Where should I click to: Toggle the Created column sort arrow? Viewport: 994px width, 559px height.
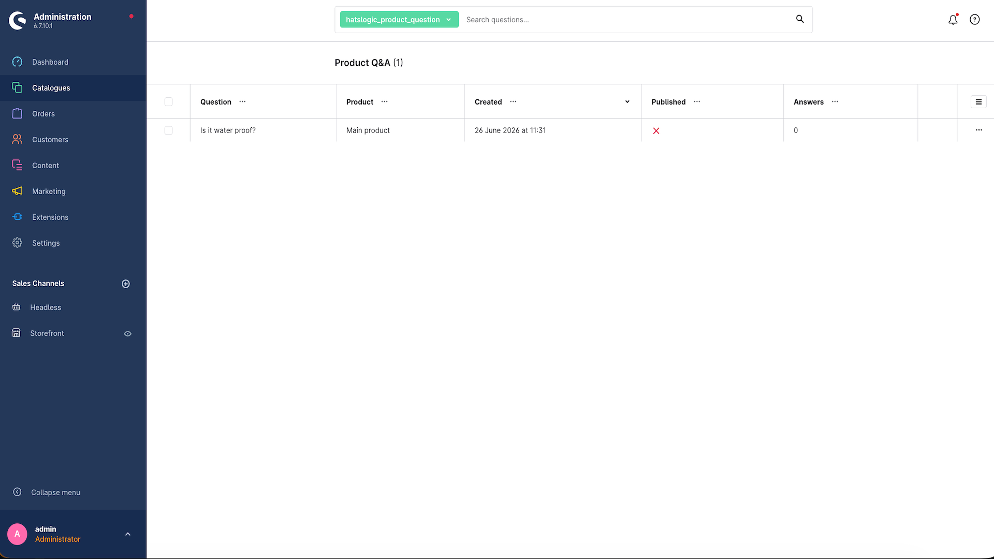click(x=627, y=102)
